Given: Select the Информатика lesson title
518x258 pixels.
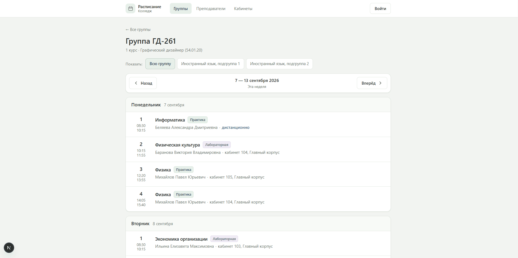Looking at the screenshot, I should (x=170, y=120).
